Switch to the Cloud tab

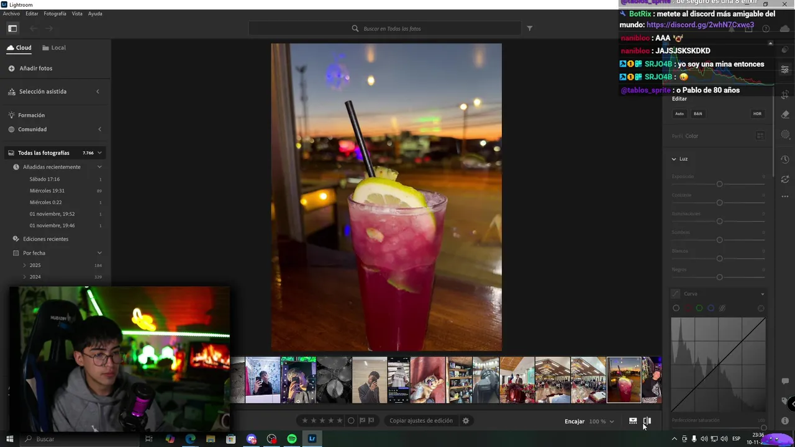(19, 48)
